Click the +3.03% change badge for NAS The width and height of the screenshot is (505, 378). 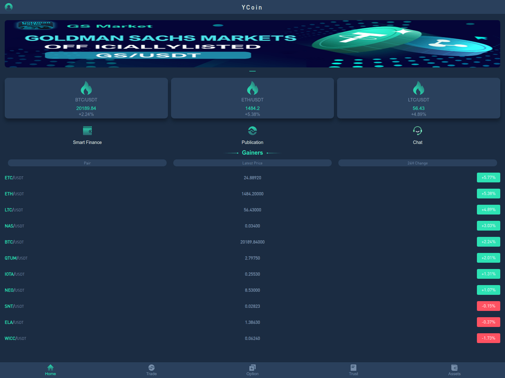(x=489, y=226)
